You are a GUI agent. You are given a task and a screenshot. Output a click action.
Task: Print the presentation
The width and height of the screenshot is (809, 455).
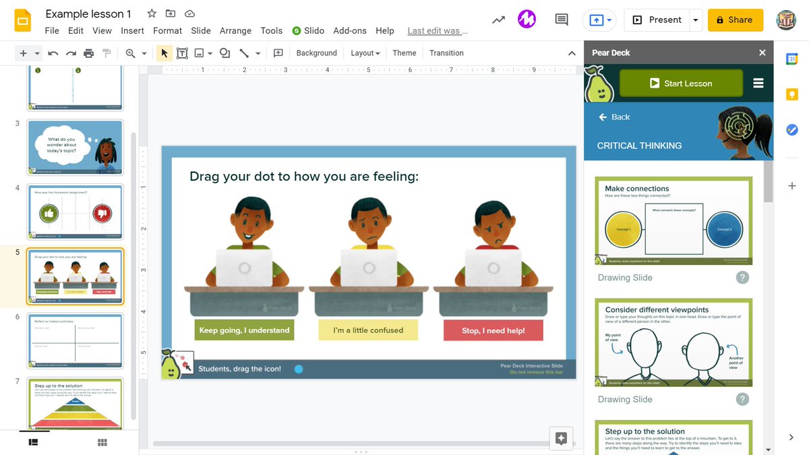[88, 53]
